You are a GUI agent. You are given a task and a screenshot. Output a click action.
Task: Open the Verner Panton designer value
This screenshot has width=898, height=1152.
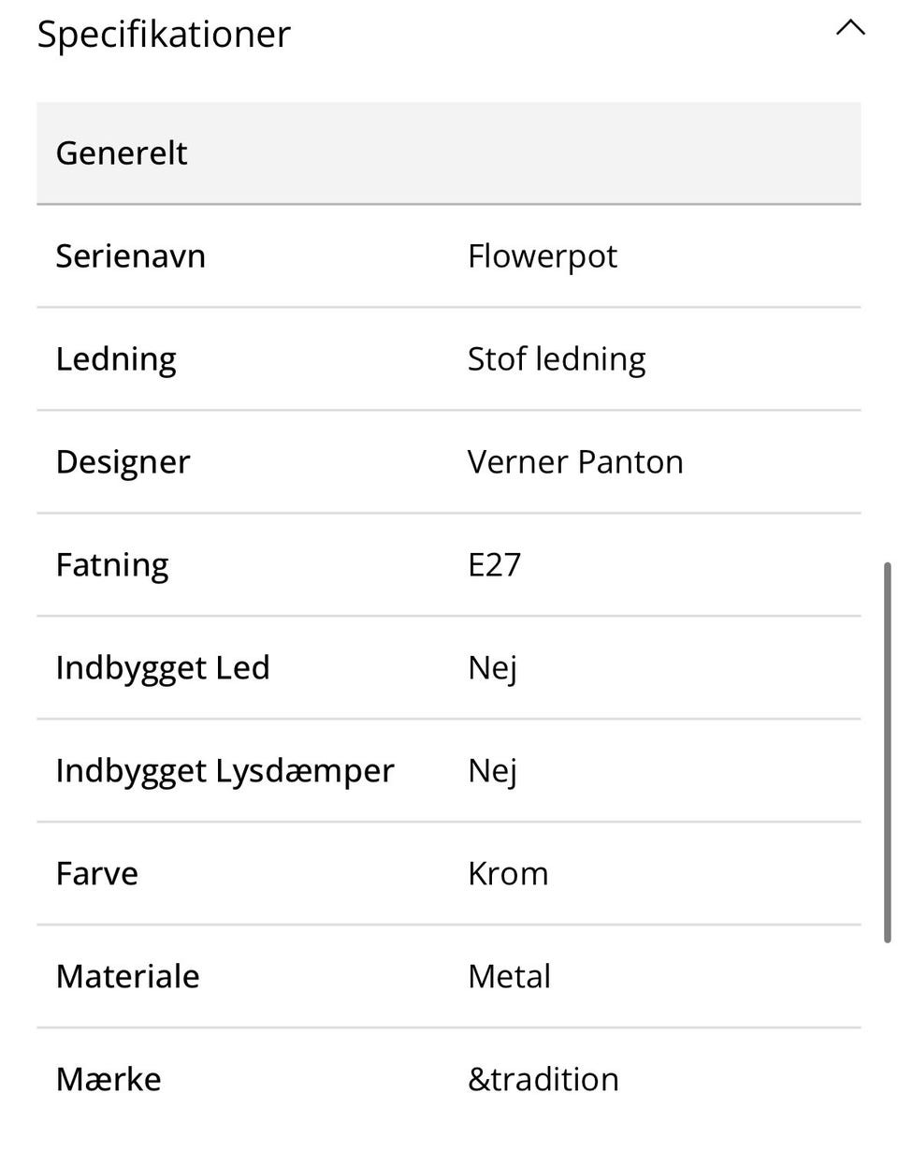[574, 461]
